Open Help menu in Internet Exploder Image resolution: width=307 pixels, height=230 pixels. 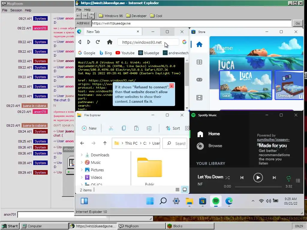(x=87, y=10)
